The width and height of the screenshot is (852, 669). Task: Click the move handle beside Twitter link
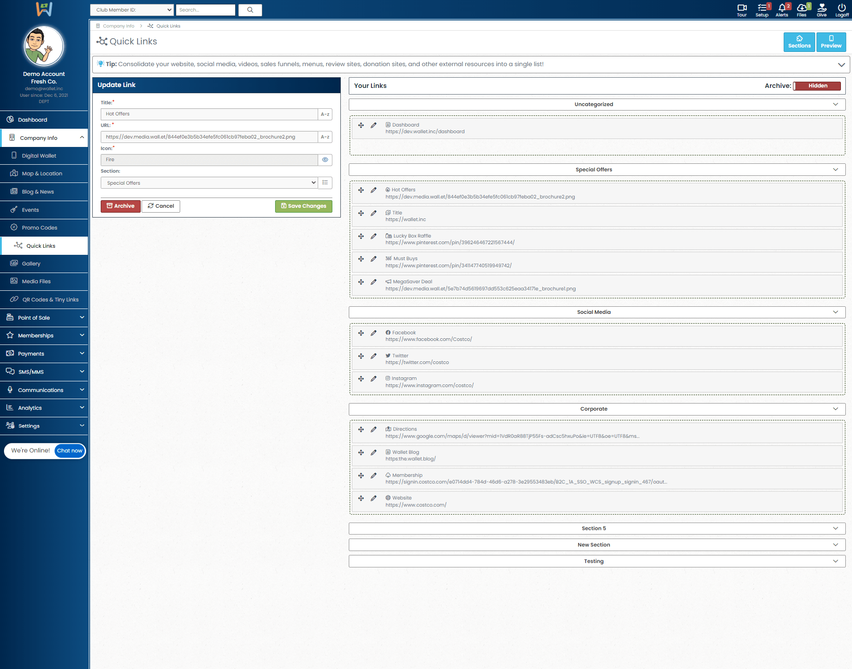pos(361,356)
